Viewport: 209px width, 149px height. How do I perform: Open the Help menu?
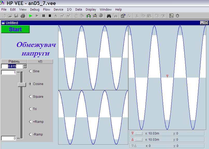point(118,10)
